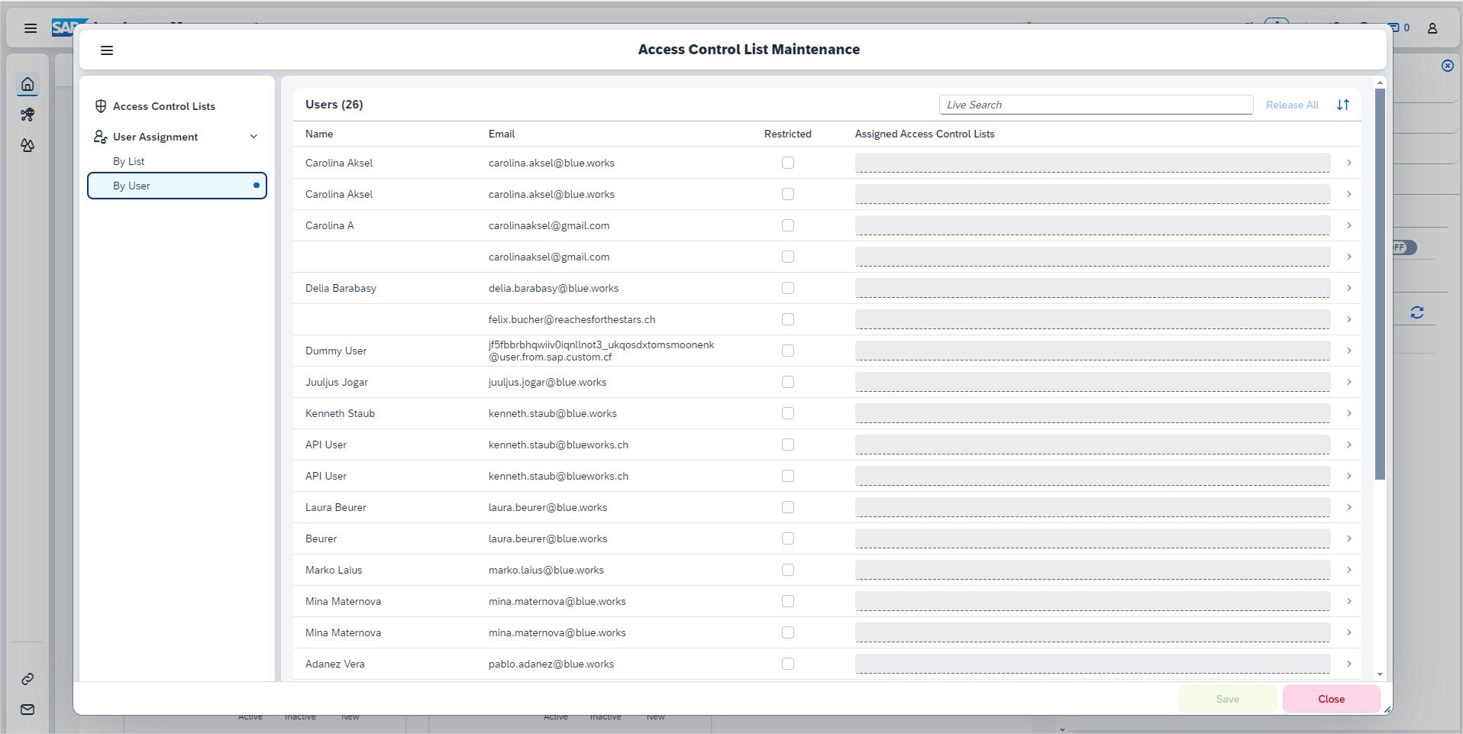Click the Release All link
Screen dimensions: 1463x734
point(1292,105)
